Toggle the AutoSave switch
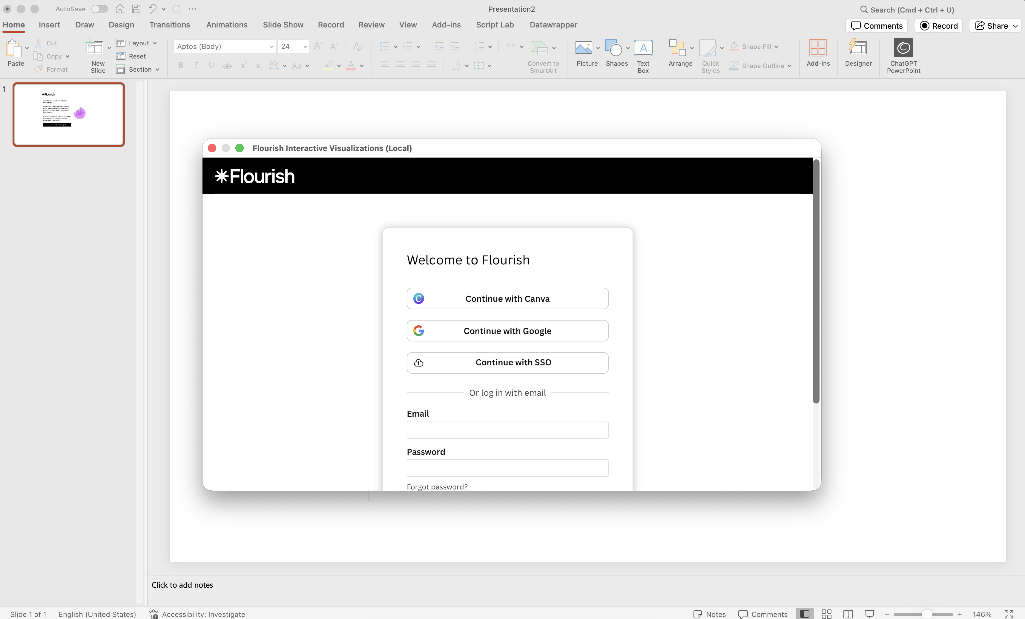1025x619 pixels. coord(99,9)
